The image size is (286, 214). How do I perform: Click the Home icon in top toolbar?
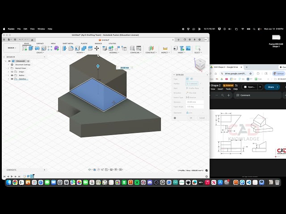[x=32, y=40]
